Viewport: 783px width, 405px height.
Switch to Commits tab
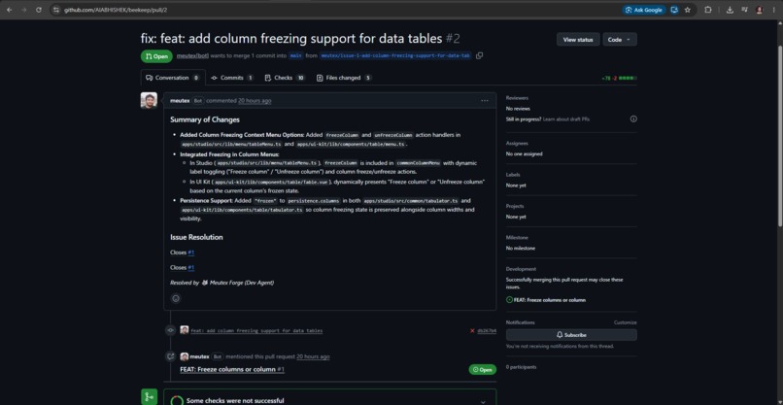tap(232, 78)
